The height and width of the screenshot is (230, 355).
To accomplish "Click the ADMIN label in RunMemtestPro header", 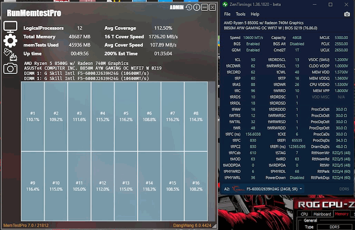I will [176, 8].
